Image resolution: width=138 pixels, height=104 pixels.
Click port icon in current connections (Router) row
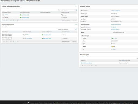(4, 18)
